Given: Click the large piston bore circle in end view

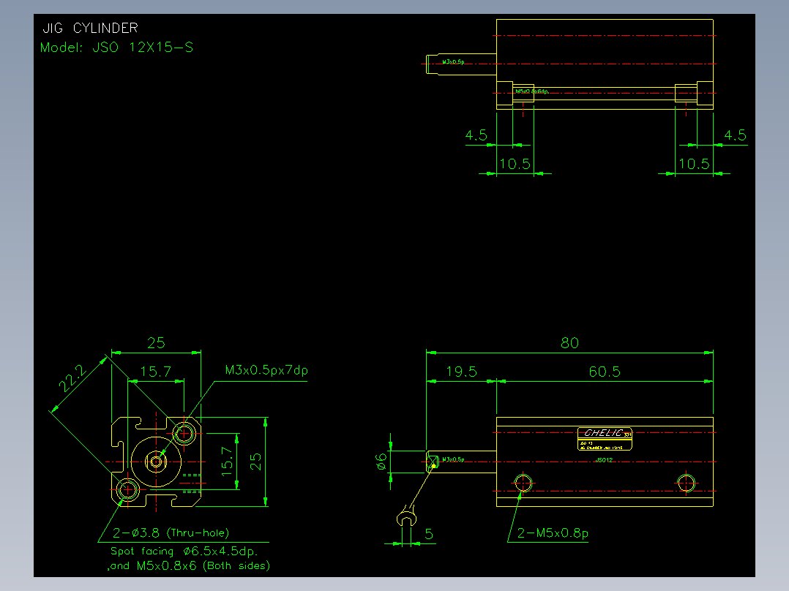Looking at the screenshot, I should pyautogui.click(x=156, y=462).
